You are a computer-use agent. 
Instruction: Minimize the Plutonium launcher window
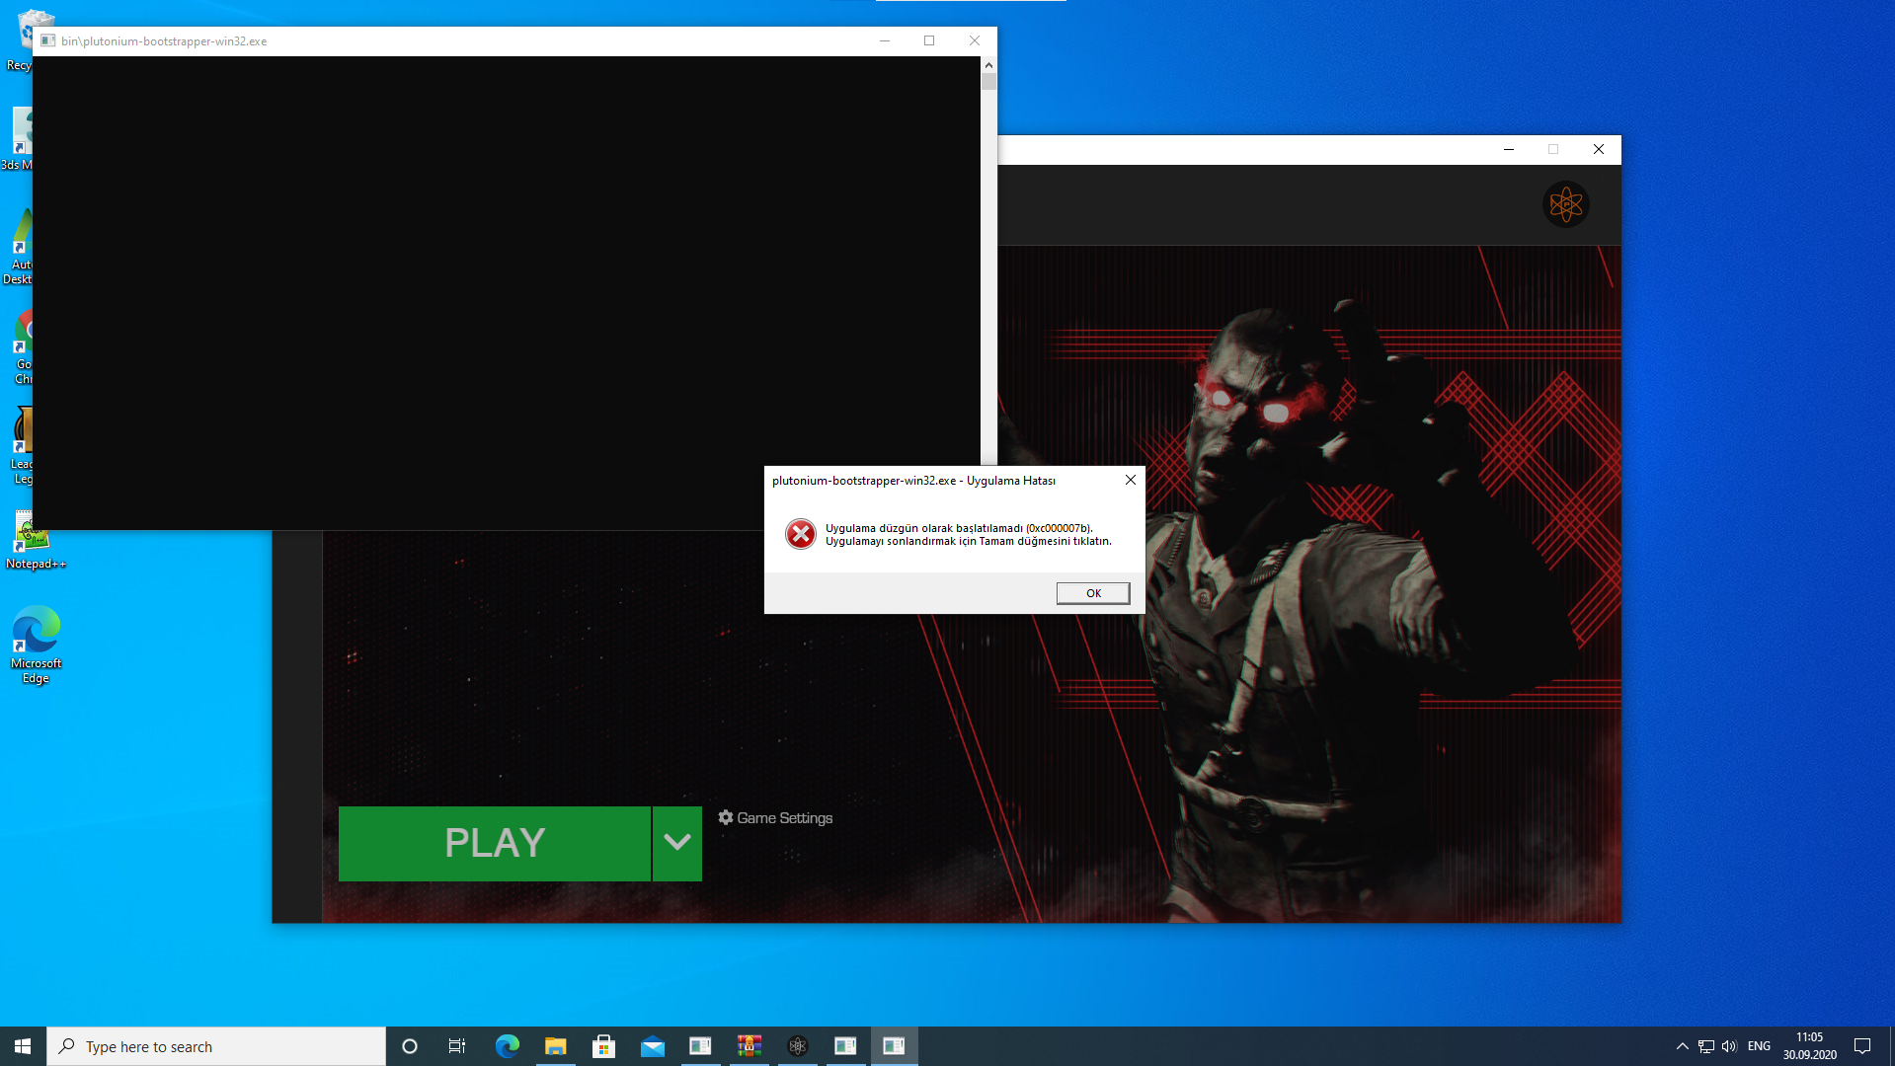(x=1509, y=150)
